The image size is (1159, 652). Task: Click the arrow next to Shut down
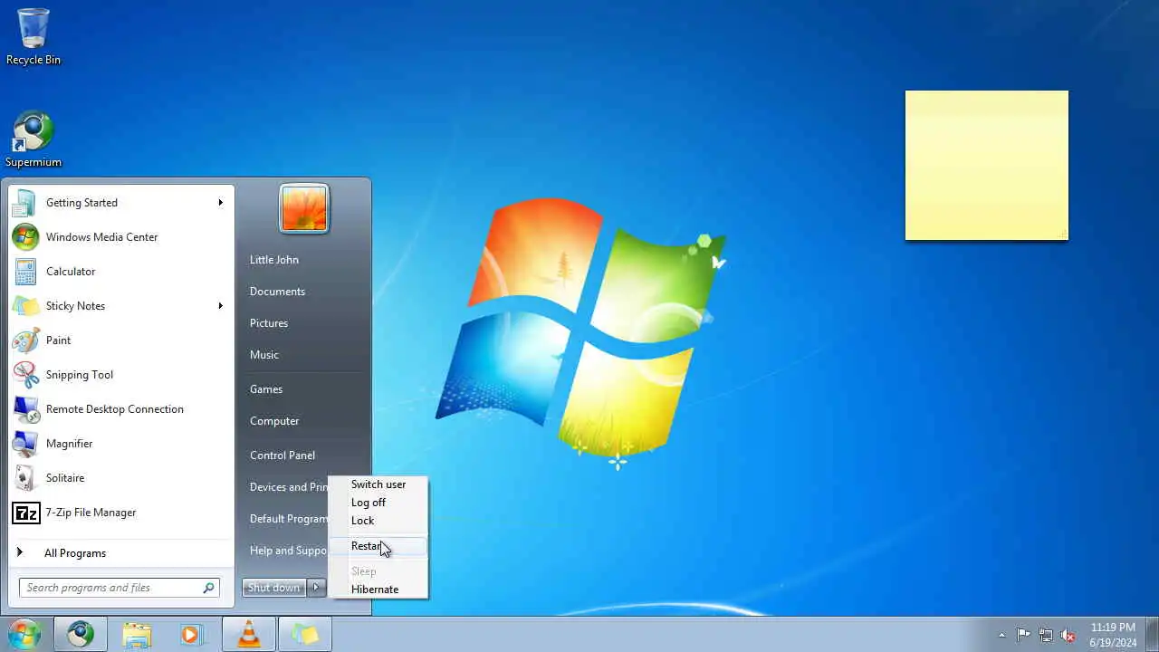[316, 588]
